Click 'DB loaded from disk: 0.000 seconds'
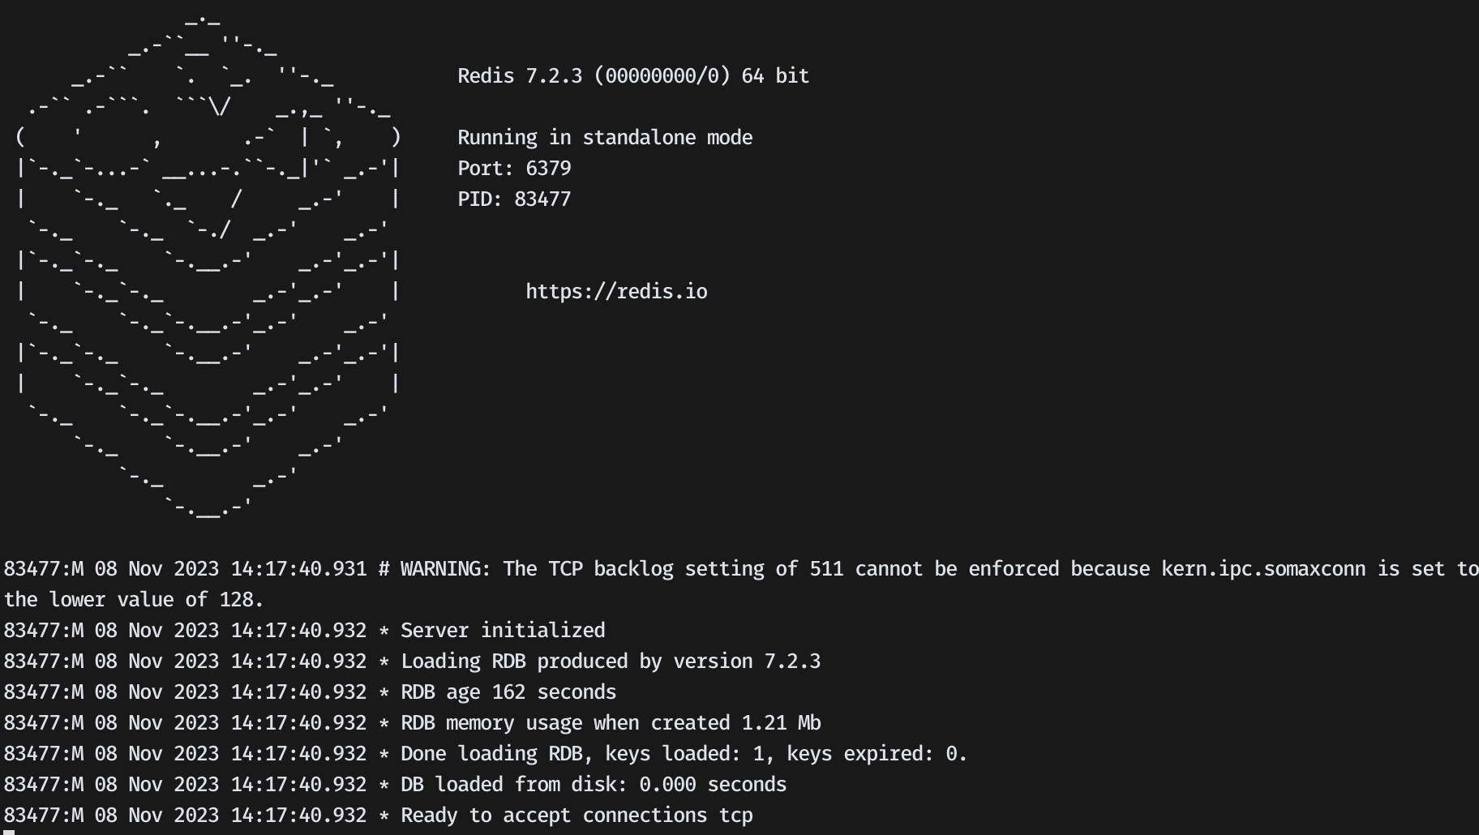 pos(395,785)
